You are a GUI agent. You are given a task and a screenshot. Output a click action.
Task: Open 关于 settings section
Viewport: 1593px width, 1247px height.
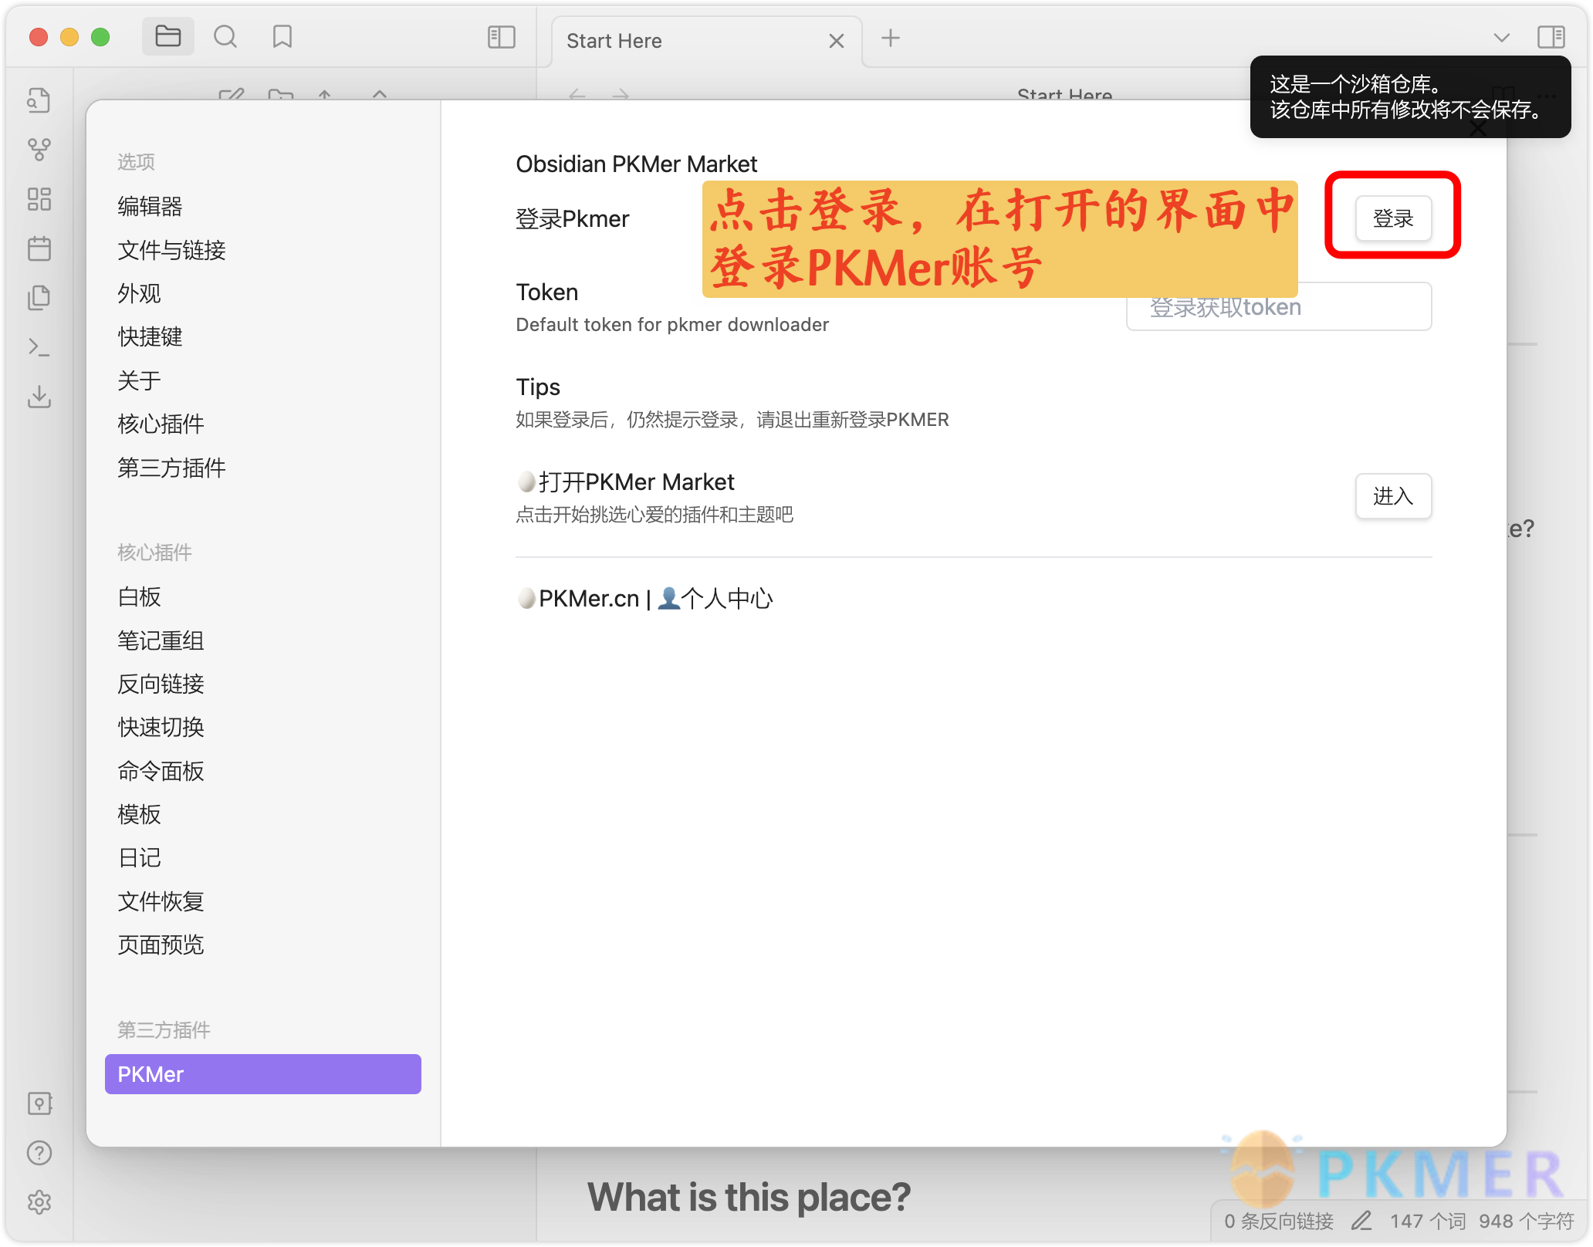click(x=263, y=380)
